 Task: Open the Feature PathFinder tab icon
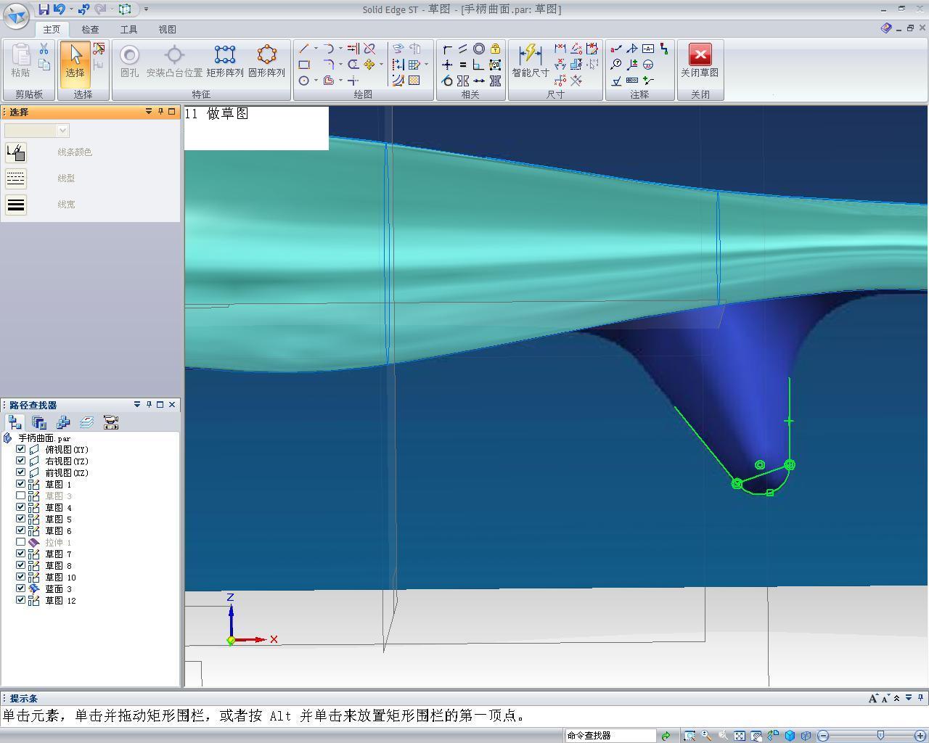tap(15, 422)
